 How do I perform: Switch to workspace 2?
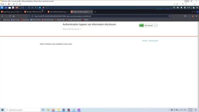click(29, 7)
